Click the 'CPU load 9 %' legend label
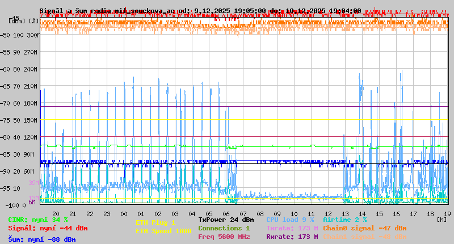The image size is (454, 244). click(291, 220)
